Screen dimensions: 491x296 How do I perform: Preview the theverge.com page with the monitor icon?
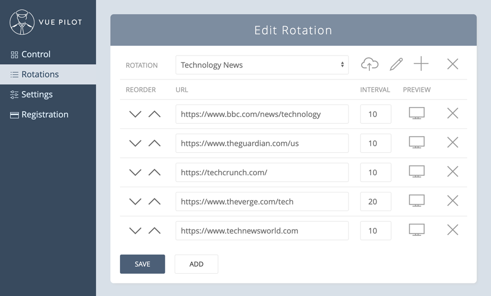pyautogui.click(x=417, y=201)
